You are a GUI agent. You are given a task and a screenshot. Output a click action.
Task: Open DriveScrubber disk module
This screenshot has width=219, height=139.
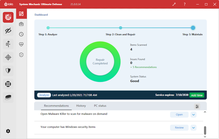8,97
